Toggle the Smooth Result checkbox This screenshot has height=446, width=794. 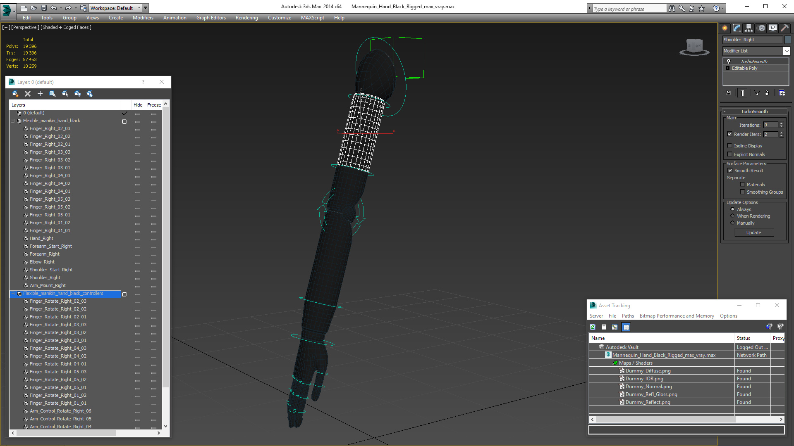point(730,171)
